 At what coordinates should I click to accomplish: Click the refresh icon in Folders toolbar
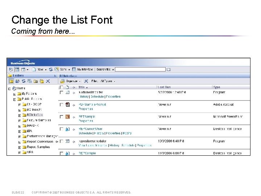tap(24, 81)
